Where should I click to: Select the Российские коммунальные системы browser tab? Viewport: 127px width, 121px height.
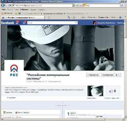click(x=23, y=18)
